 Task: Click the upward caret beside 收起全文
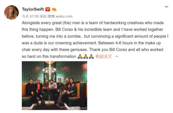click(116, 56)
